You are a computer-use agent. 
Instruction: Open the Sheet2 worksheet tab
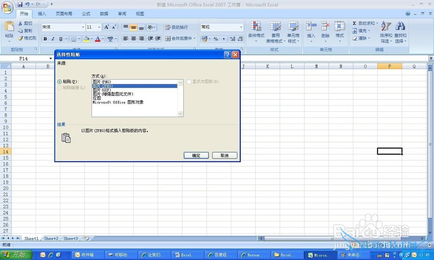point(51,238)
